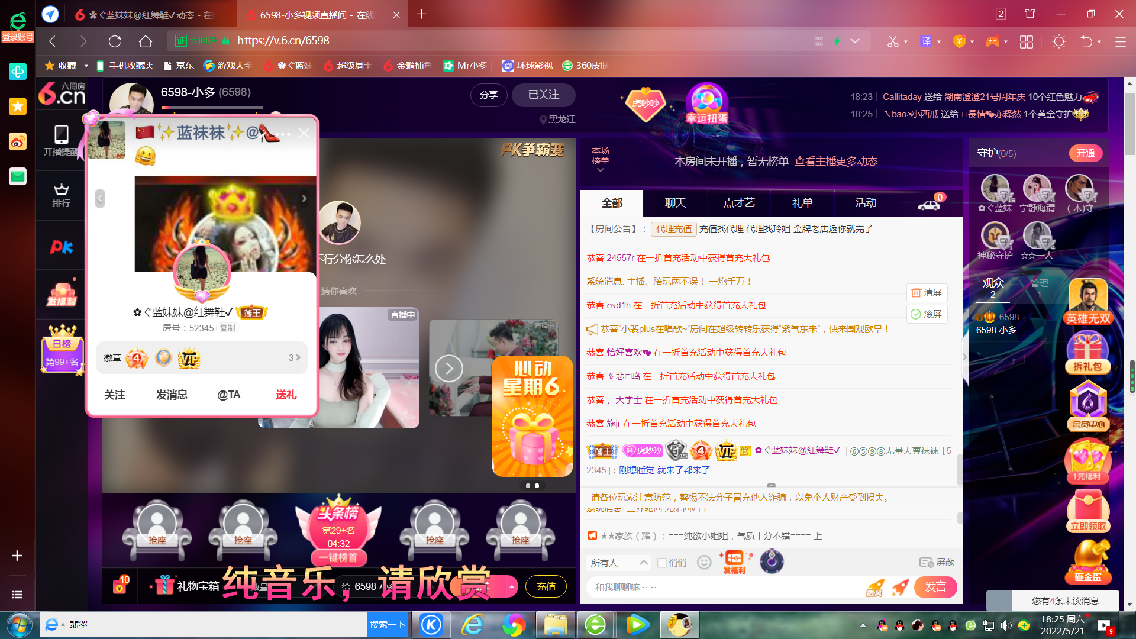Viewport: 1136px width, 639px height.
Task: Click the taskbar volume speaker icon
Action: pyautogui.click(x=1005, y=625)
